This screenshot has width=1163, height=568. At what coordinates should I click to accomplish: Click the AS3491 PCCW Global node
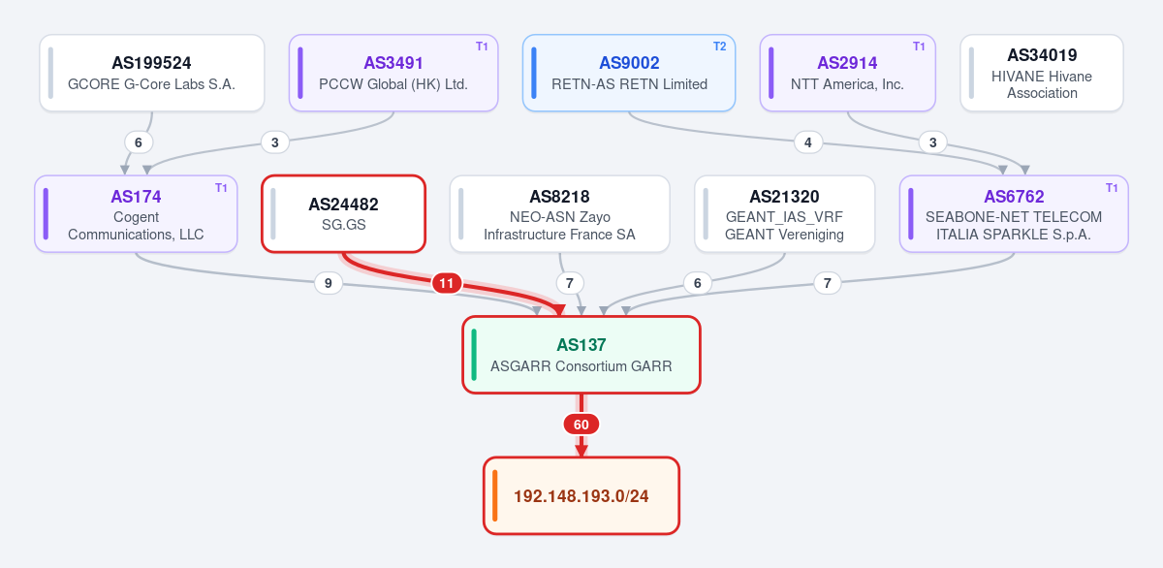[x=393, y=73]
